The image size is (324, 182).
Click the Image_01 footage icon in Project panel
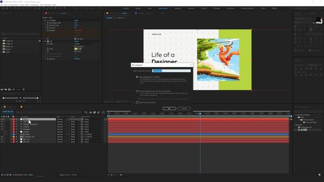(4, 41)
